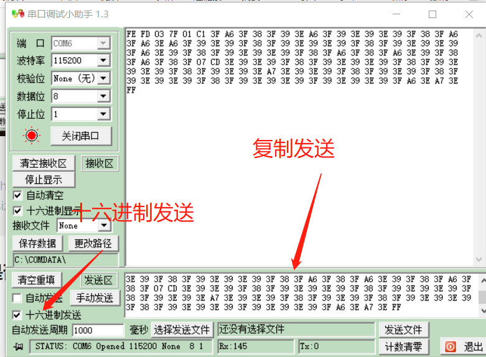The image size is (486, 357).
Task: Click the 手动发送 button
Action: tap(95, 298)
